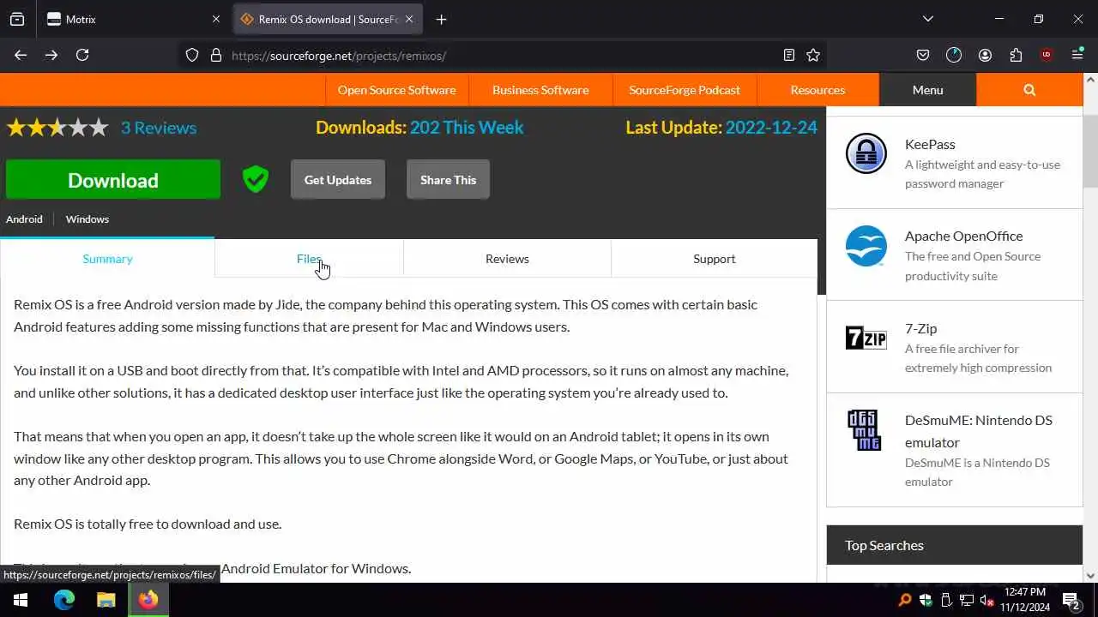1098x617 pixels.
Task: Close the Motrix tab
Action: tap(216, 19)
